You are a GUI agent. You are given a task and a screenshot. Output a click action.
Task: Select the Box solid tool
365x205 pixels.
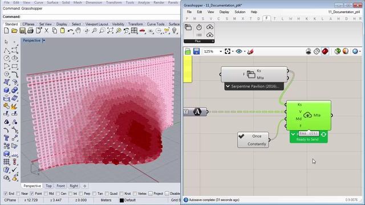click(7, 90)
